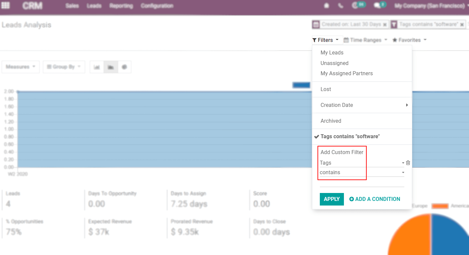
Task: Click the custom filter value input field
Action: [x=362, y=182]
